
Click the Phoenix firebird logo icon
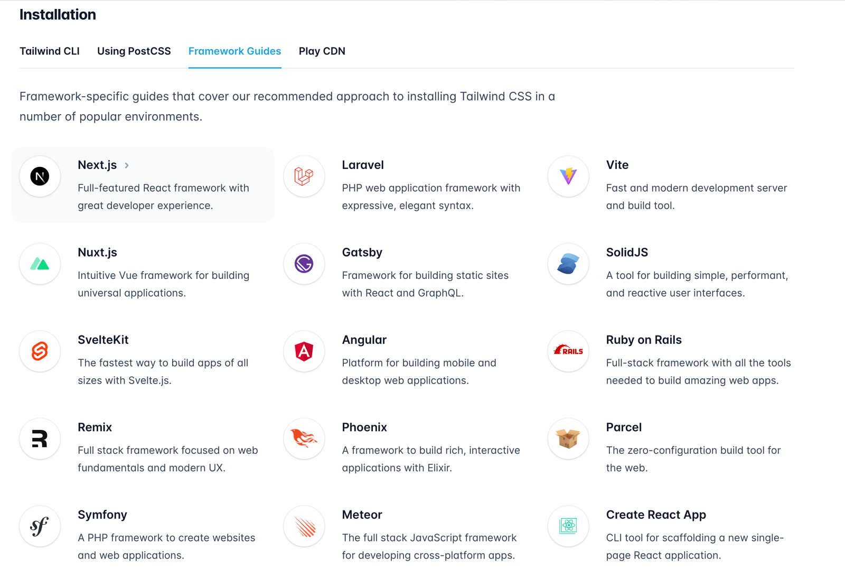pyautogui.click(x=304, y=438)
